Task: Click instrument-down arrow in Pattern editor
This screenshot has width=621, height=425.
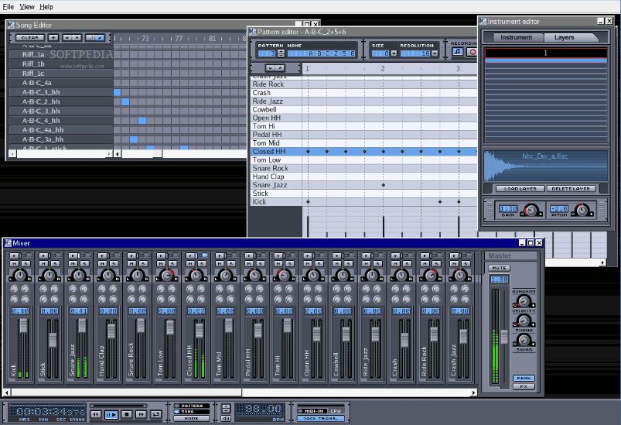Action: point(271,68)
